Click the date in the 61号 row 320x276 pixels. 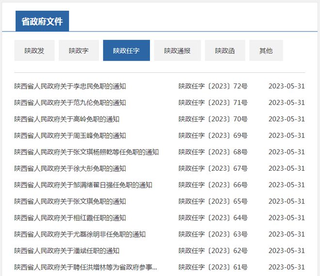coord(287,267)
